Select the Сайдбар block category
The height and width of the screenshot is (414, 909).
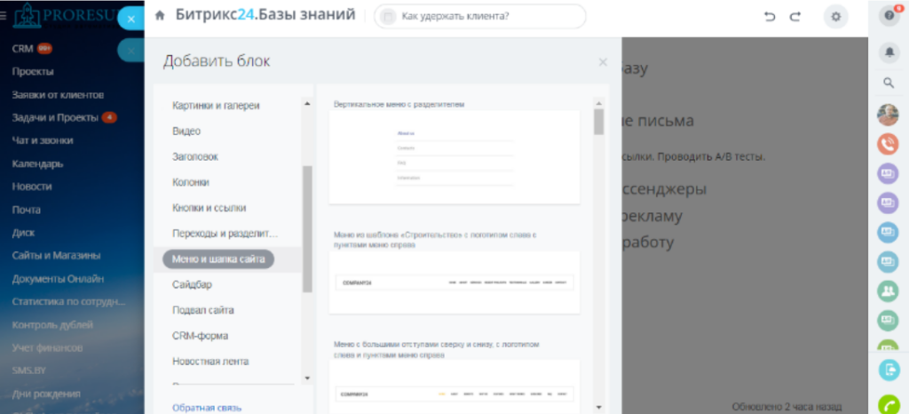192,284
